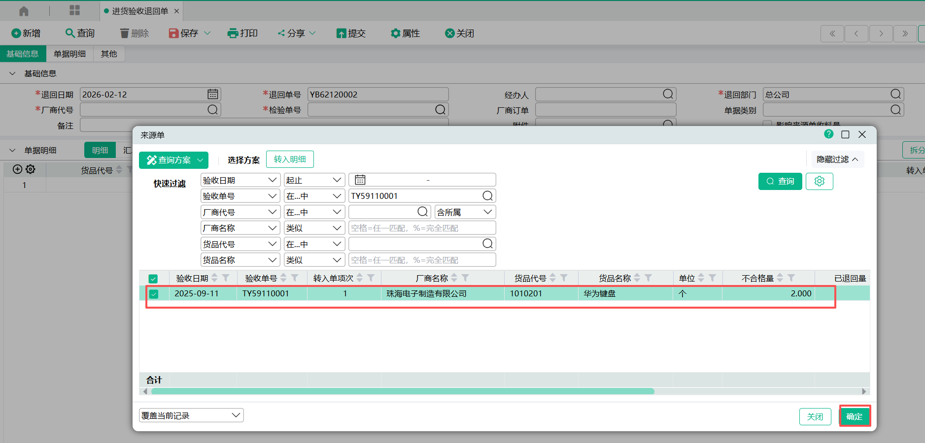Click the filter funnel icon on the 不合格量 column

coord(791,278)
